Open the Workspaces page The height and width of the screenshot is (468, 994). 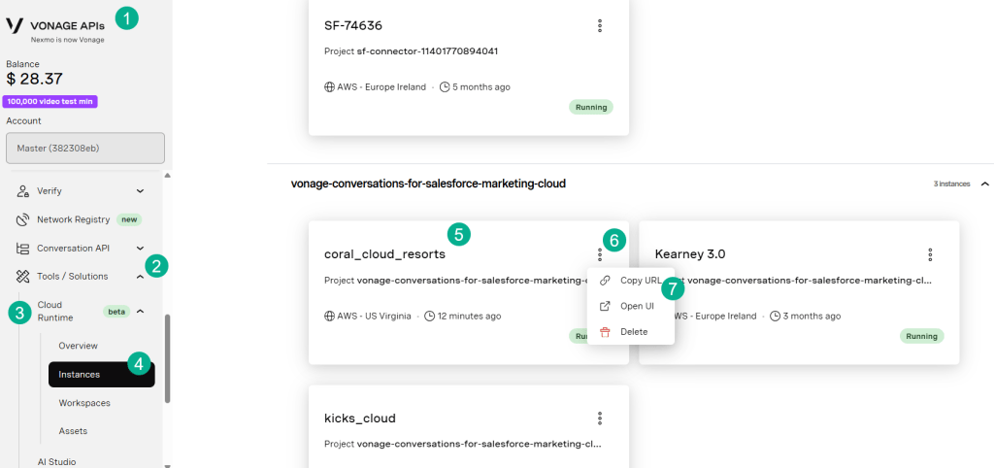click(101, 403)
